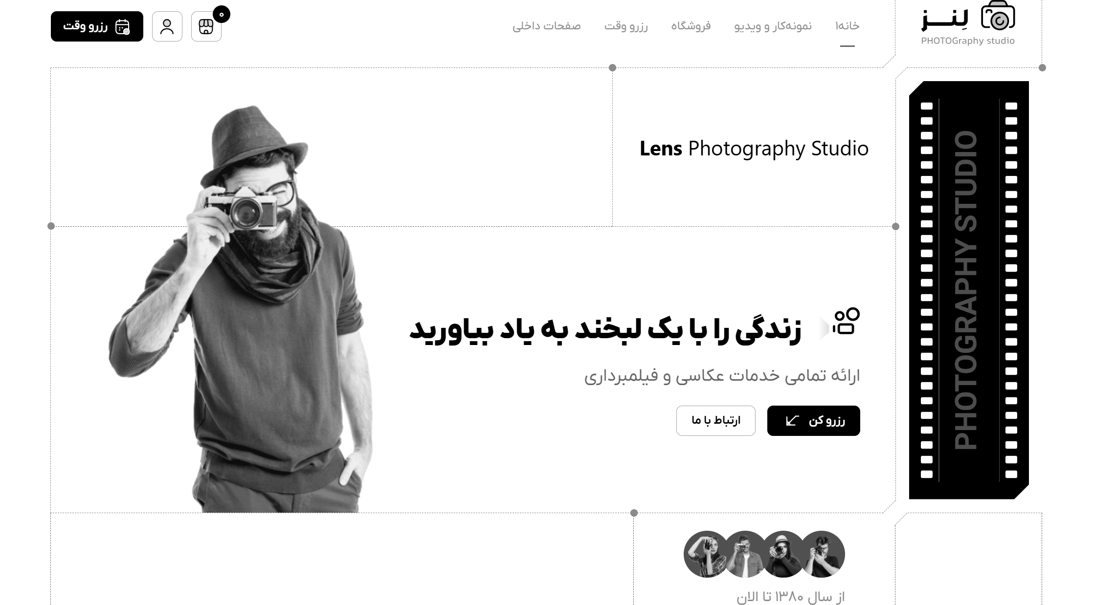The height and width of the screenshot is (605, 1093).
Task: Open the نمونه‌کار و ویدیو menu
Action: point(773,26)
